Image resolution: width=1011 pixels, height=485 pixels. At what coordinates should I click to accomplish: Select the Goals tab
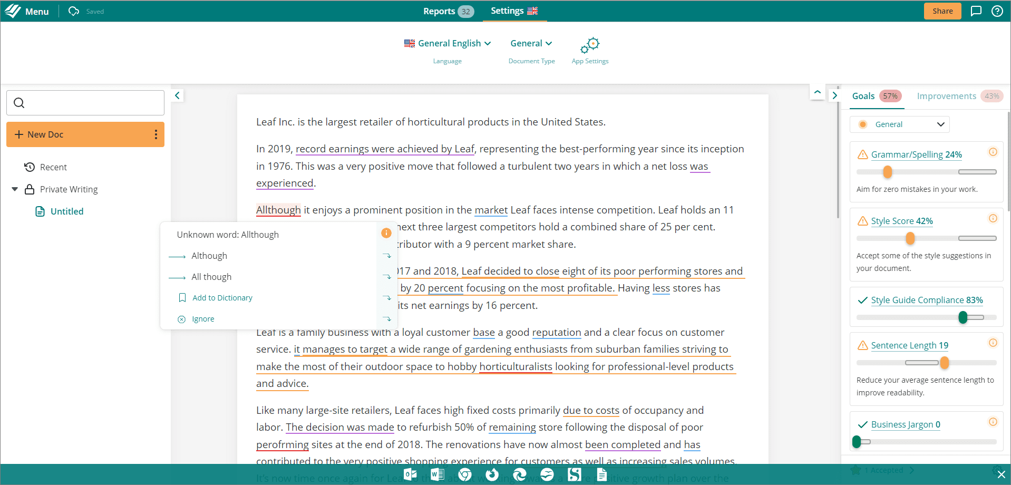pyautogui.click(x=877, y=96)
